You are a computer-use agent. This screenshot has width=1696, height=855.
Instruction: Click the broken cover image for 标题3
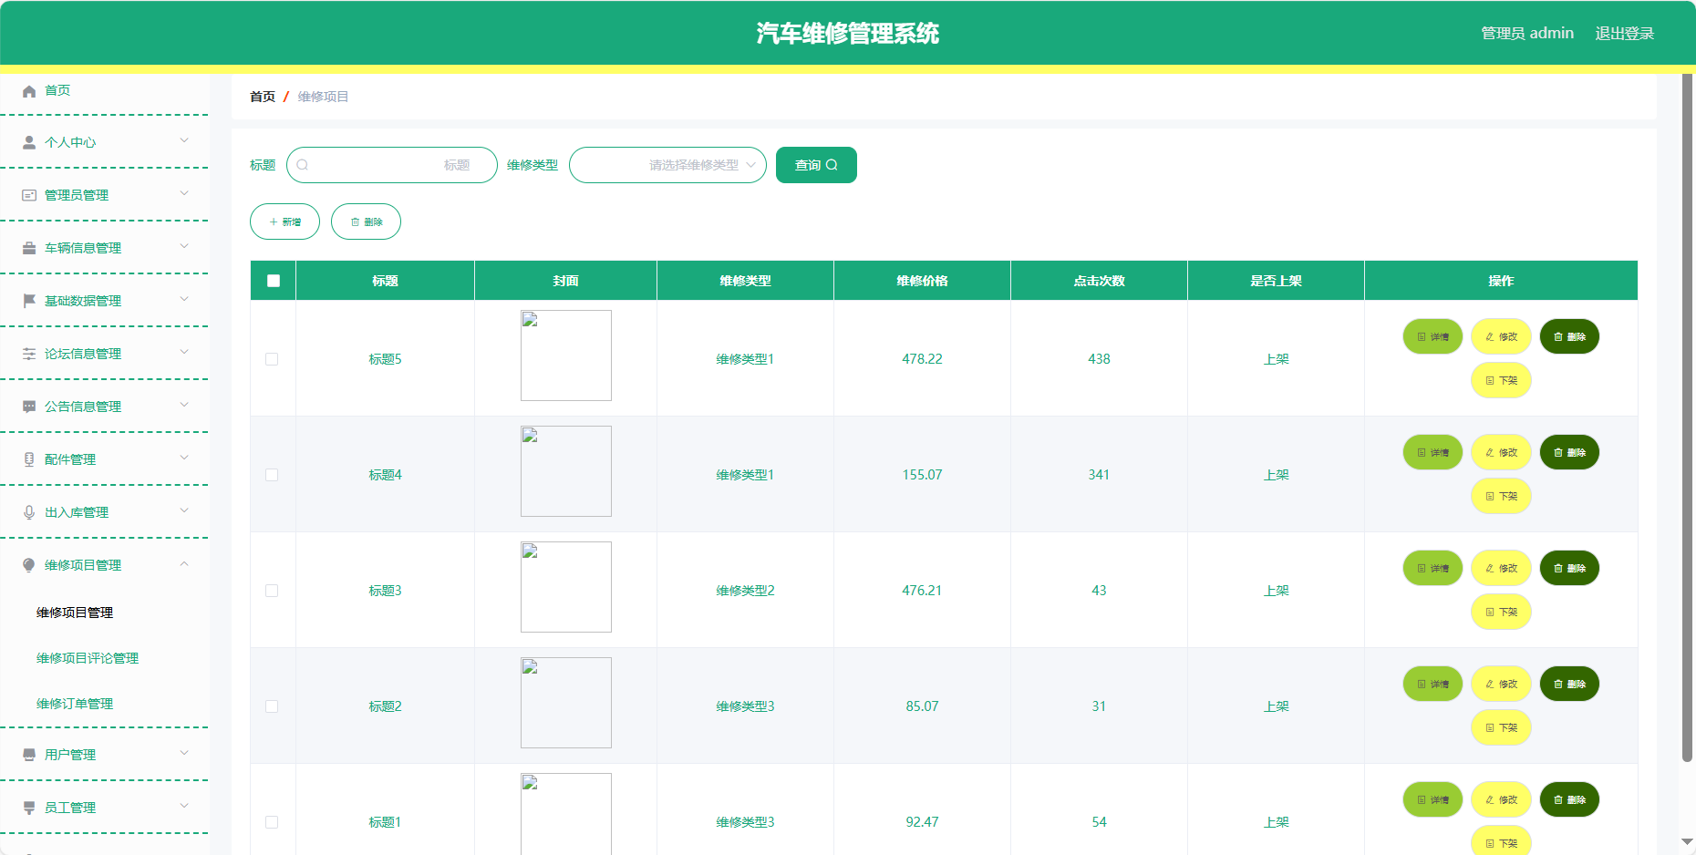[x=566, y=587]
